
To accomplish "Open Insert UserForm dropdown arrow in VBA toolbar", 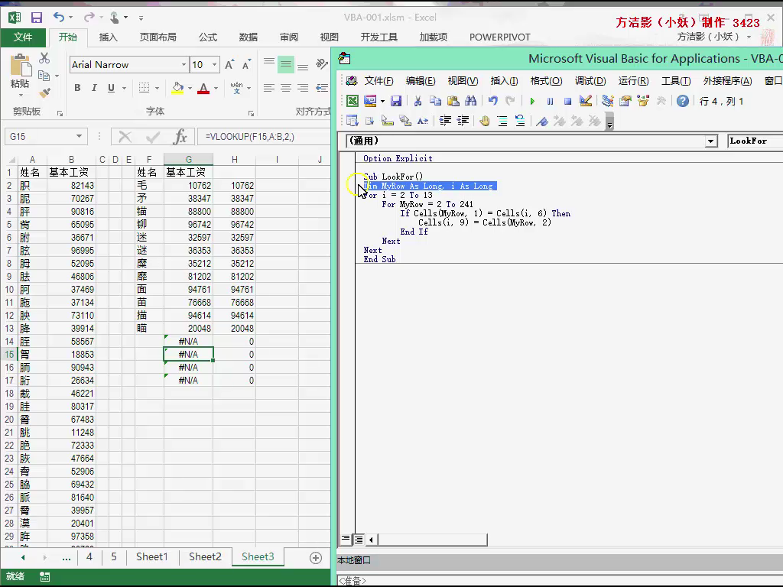I will point(382,102).
